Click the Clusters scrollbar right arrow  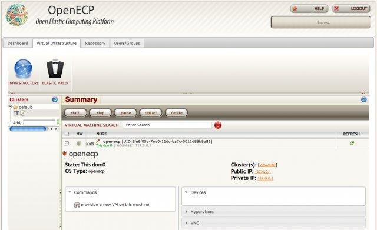click(x=57, y=129)
